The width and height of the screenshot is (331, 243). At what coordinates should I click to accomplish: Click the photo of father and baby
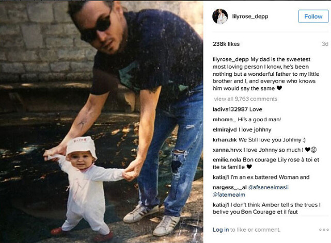coord(102,122)
